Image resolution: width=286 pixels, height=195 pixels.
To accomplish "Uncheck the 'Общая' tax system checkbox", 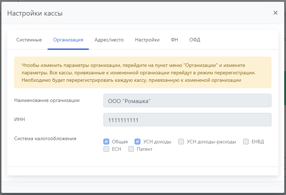I will (x=106, y=142).
